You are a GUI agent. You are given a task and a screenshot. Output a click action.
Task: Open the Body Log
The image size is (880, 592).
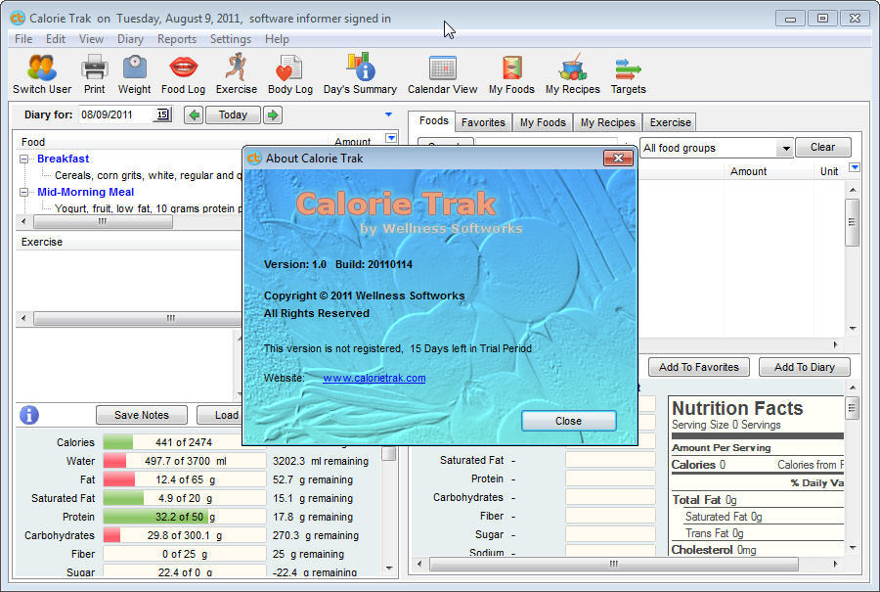pos(289,73)
